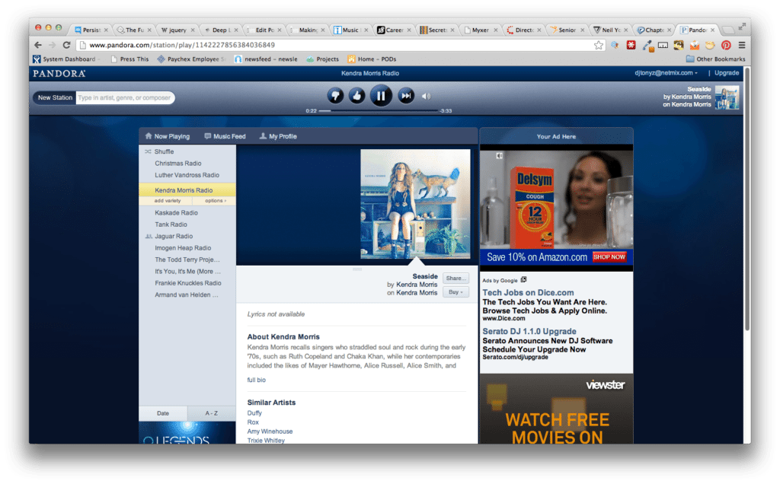The image size is (780, 484).
Task: Open the Other Bookmarks folder
Action: coord(715,59)
